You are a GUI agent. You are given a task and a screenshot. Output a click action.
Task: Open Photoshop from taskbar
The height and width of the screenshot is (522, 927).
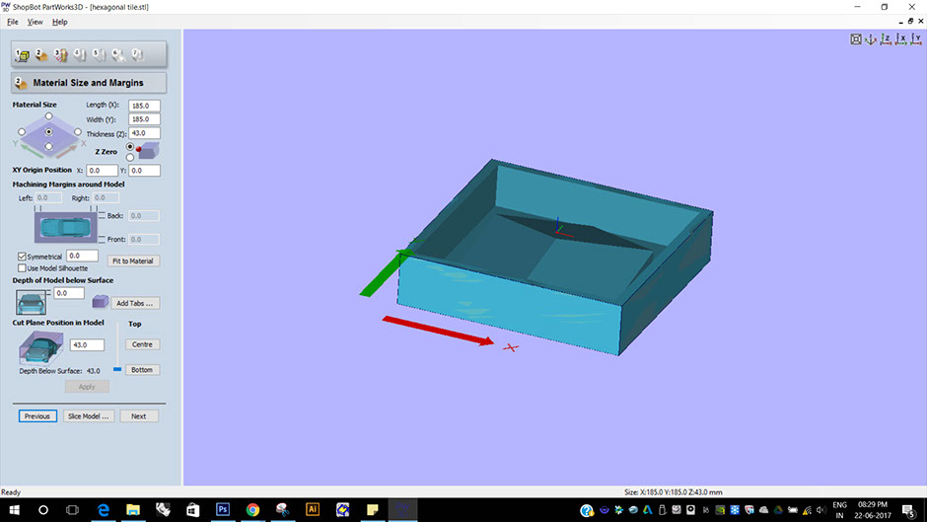tap(223, 509)
